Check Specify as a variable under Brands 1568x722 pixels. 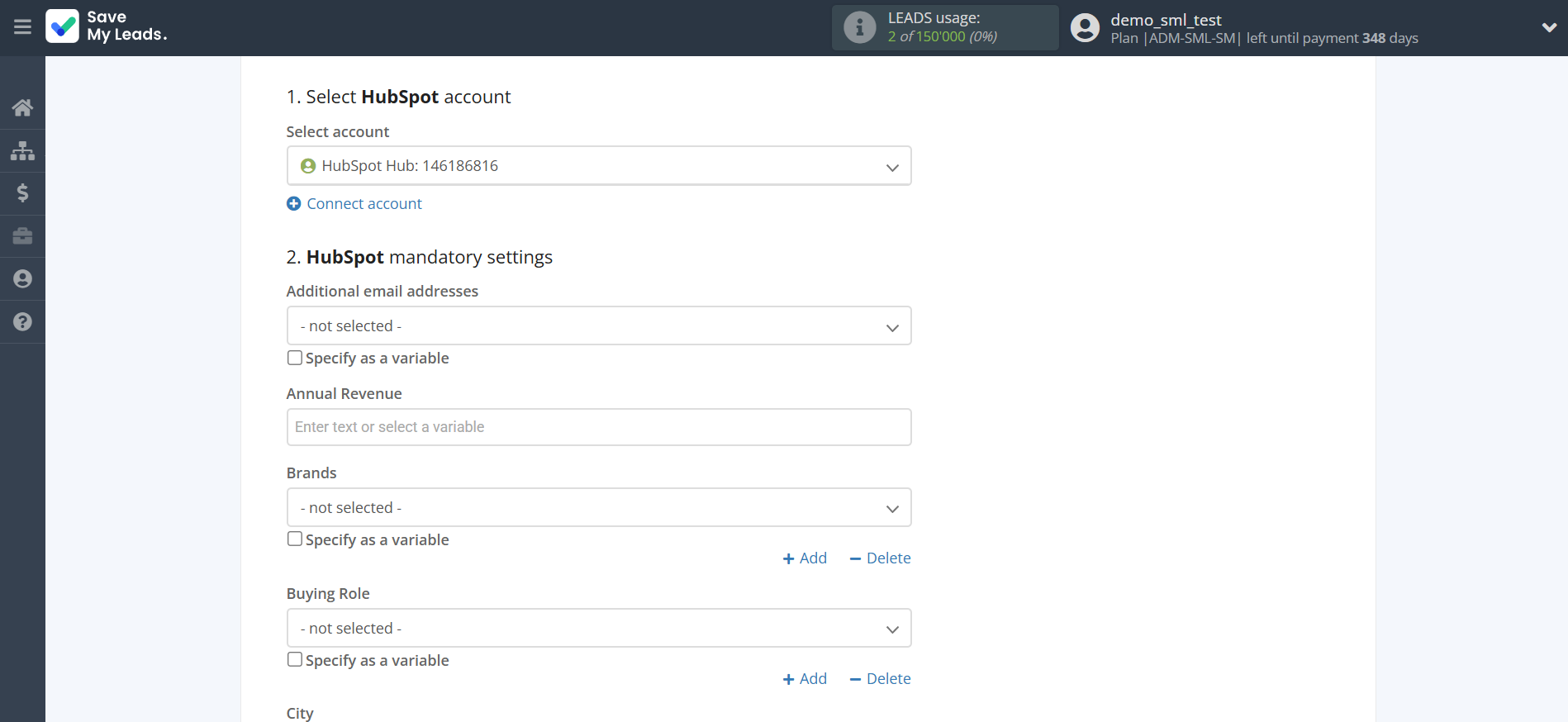295,539
